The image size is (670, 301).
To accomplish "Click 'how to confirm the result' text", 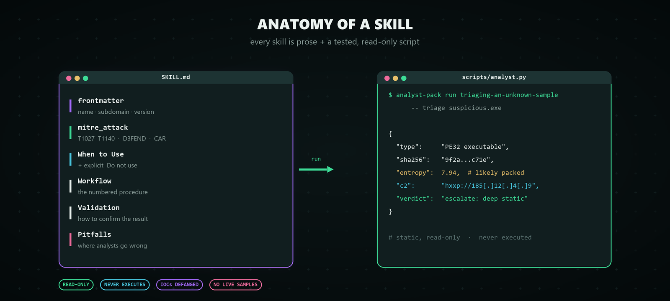I will pos(113,219).
